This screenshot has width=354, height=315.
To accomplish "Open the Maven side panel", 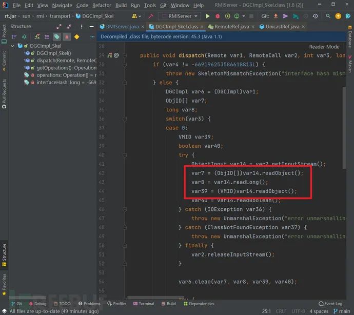I will pos(350,64).
